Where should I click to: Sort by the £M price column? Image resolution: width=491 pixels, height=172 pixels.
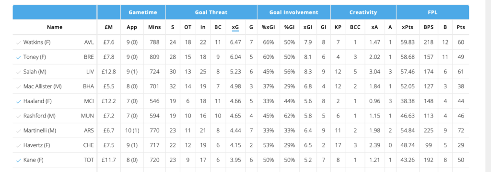click(x=109, y=27)
